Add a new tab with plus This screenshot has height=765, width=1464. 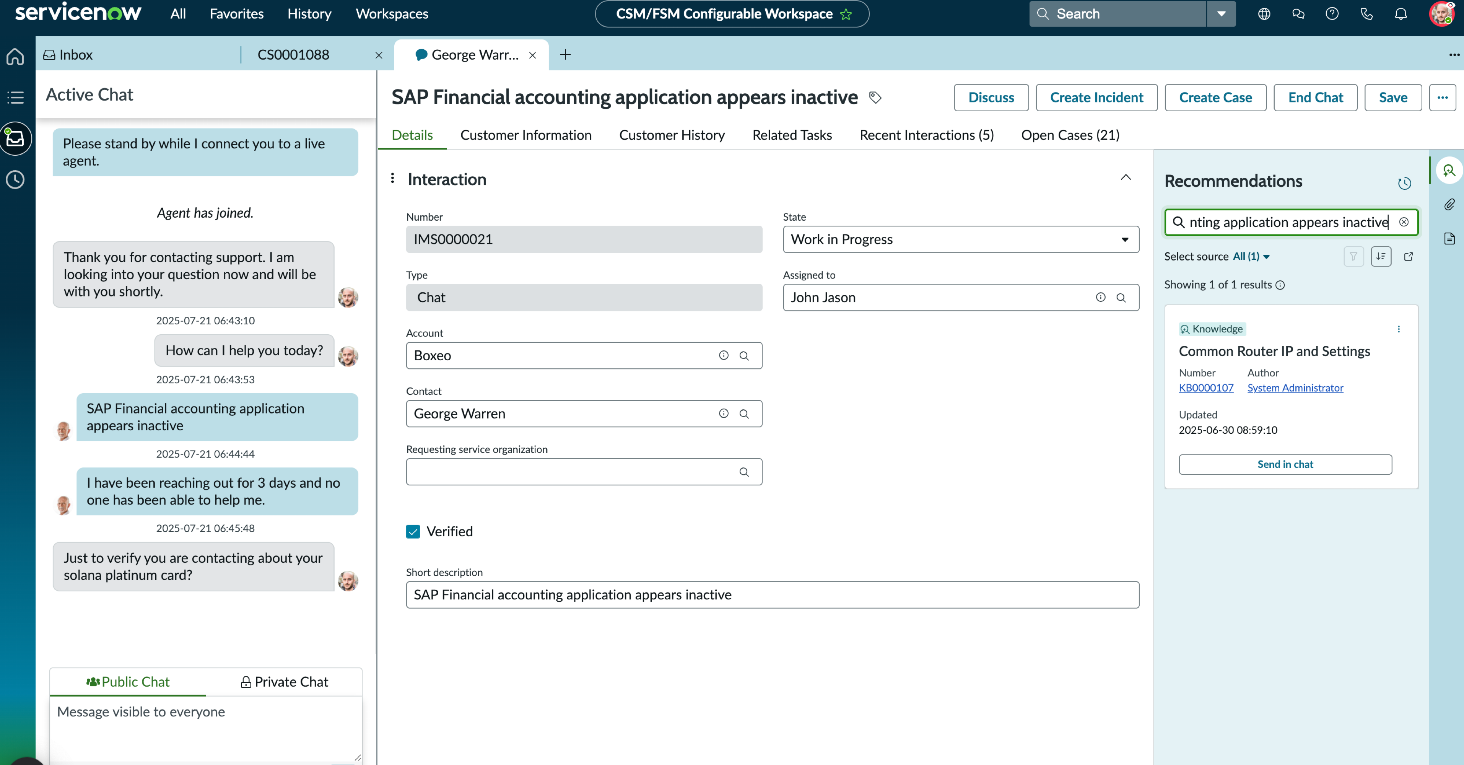pos(566,55)
